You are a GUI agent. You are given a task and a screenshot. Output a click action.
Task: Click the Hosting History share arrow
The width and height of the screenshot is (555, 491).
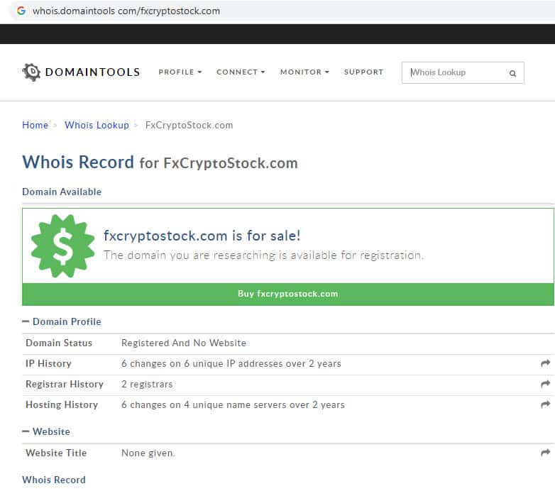click(545, 404)
